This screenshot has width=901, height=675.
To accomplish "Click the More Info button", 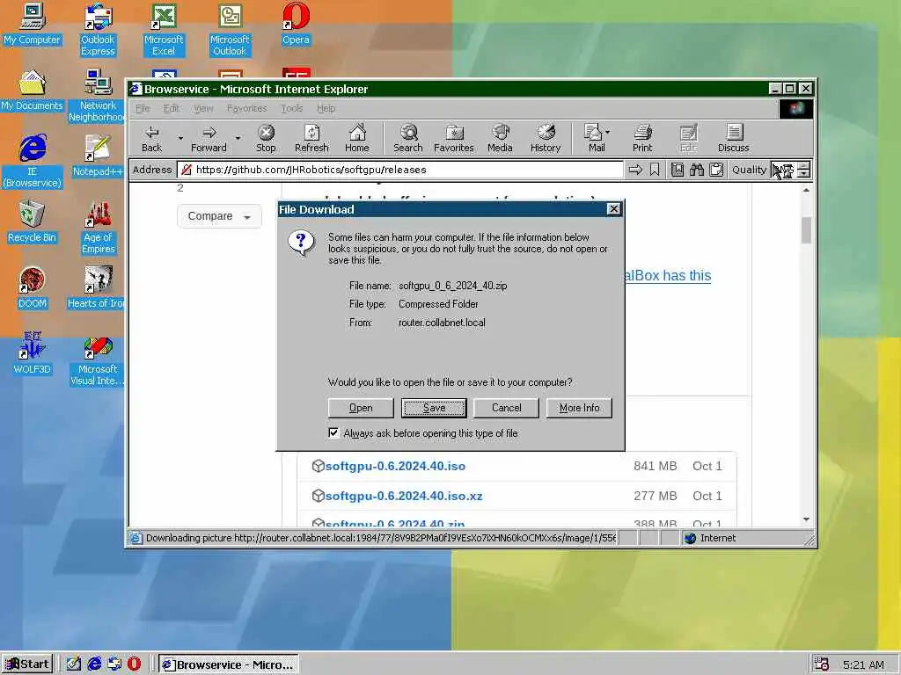I will point(579,408).
